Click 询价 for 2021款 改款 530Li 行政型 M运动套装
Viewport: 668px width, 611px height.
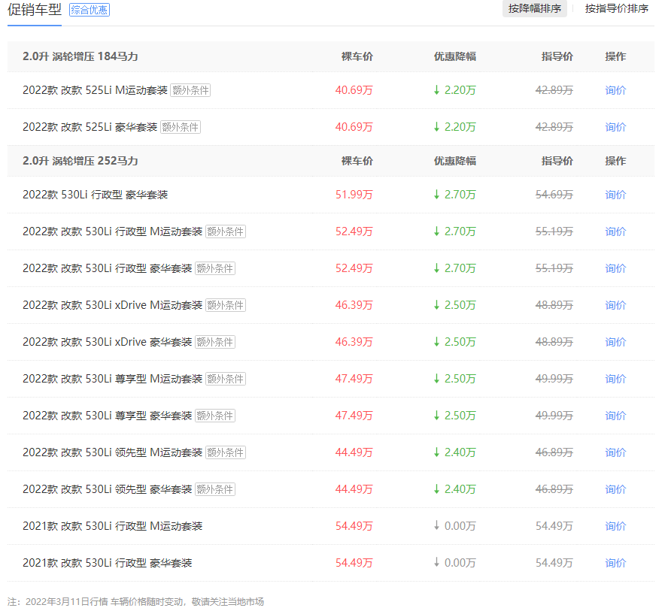[615, 526]
